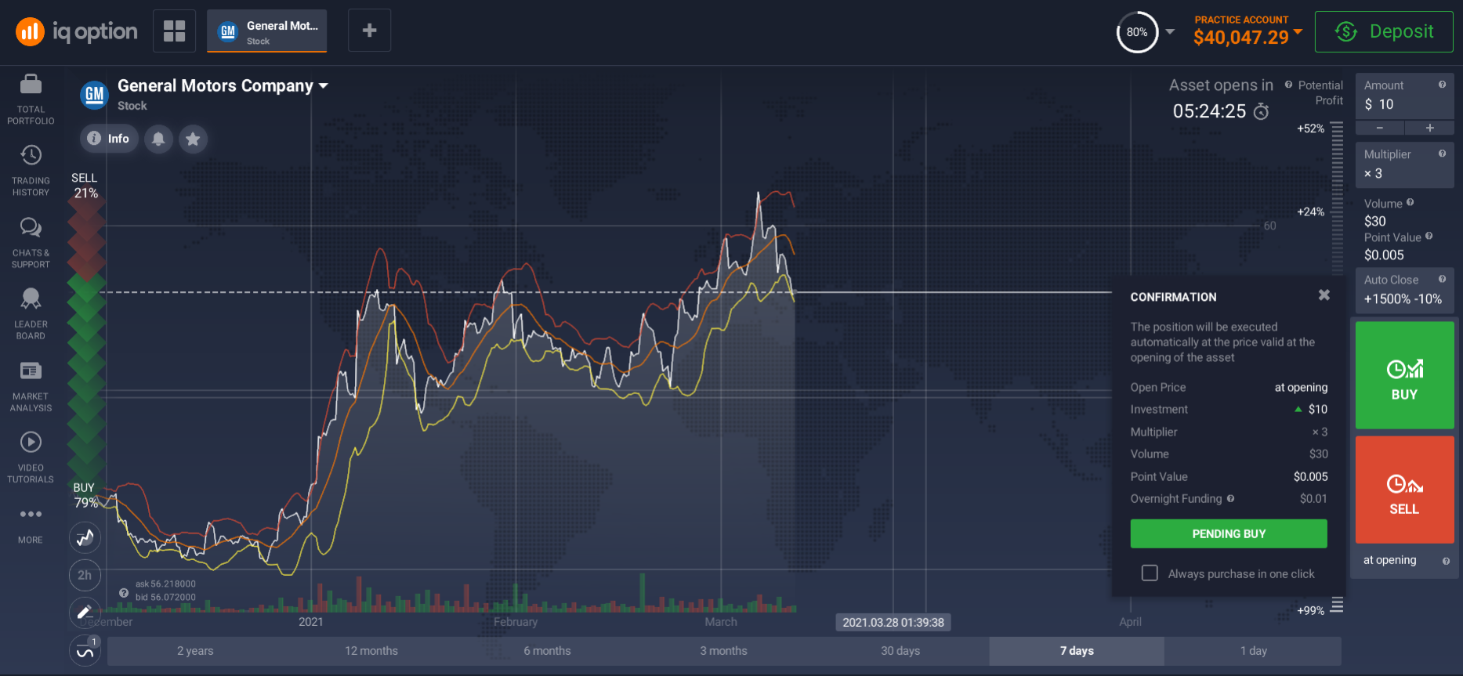This screenshot has width=1463, height=676.
Task: Switch to General Motors stock tab
Action: (x=266, y=31)
